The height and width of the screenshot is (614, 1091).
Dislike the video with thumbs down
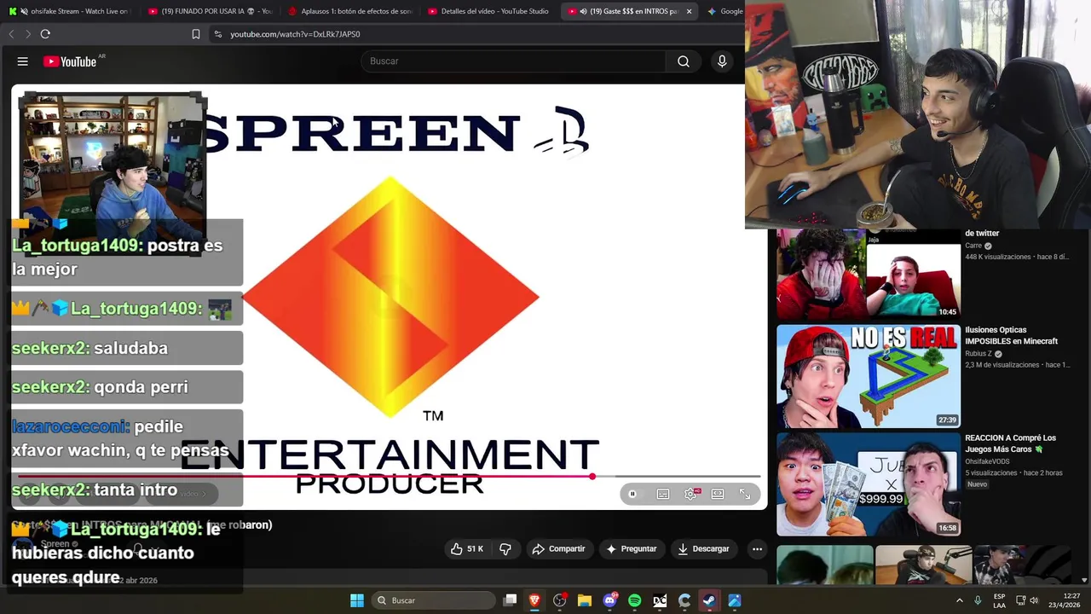505,549
